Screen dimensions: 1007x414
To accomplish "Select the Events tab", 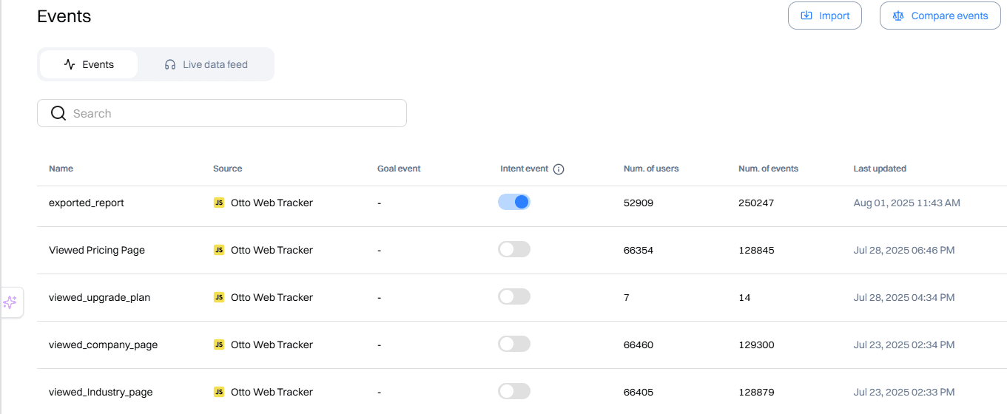I will pos(89,64).
